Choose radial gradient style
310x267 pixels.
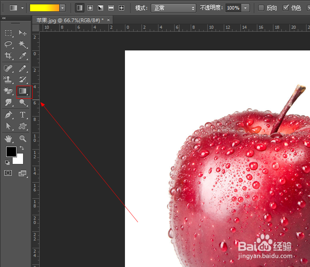click(x=90, y=8)
